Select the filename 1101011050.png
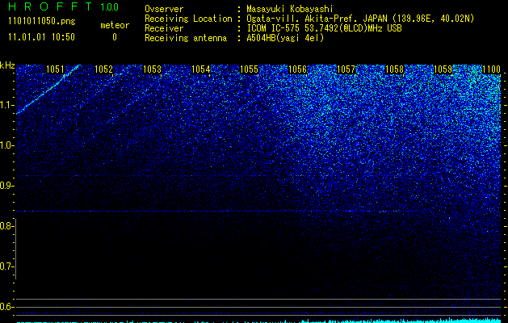Screen dimensions: 508x323 (42, 22)
